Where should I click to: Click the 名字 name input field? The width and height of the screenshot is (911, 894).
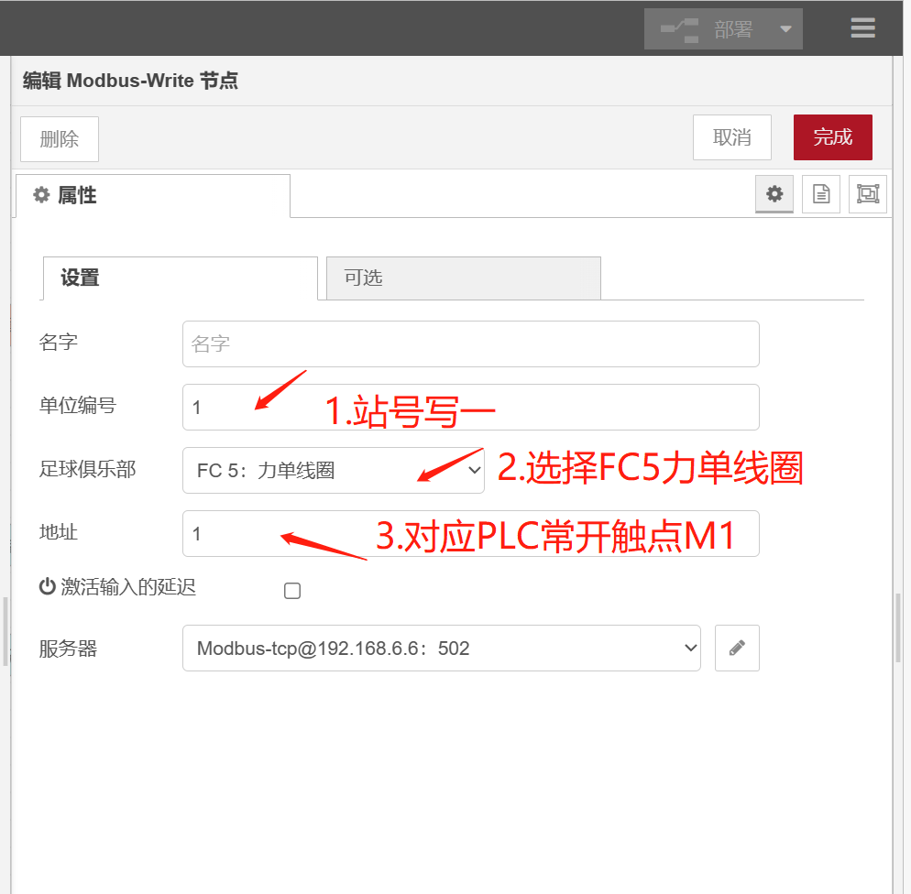470,343
